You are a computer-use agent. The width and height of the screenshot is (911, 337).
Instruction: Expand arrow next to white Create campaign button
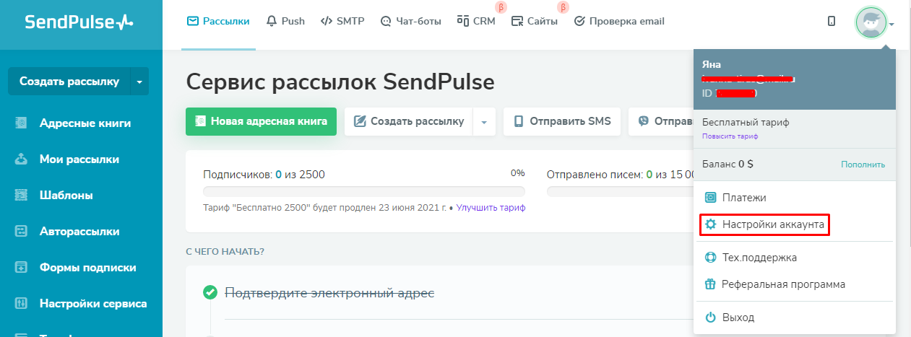pyautogui.click(x=484, y=122)
